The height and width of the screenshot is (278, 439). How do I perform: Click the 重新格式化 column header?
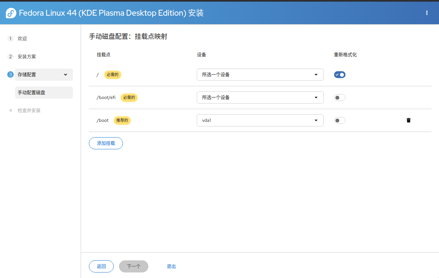345,55
